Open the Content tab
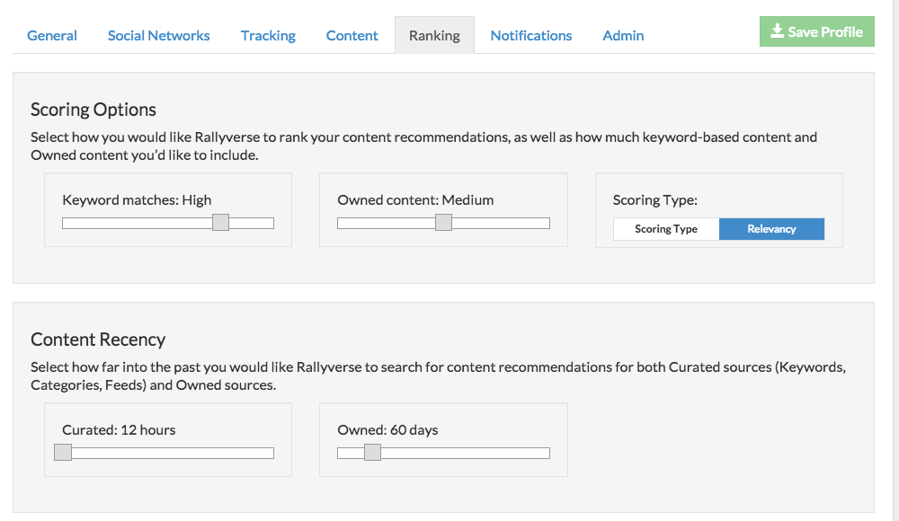 (x=352, y=36)
